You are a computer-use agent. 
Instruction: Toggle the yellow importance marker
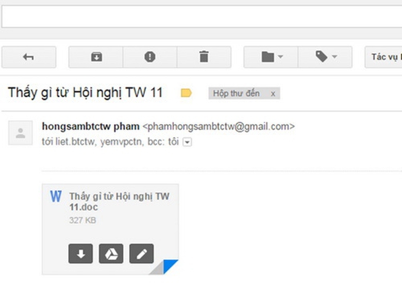186,93
